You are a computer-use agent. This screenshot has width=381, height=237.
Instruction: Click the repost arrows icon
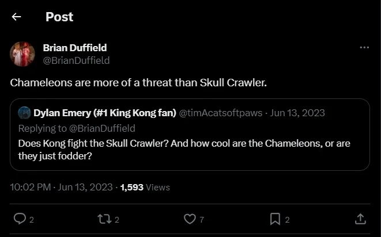pos(104,219)
